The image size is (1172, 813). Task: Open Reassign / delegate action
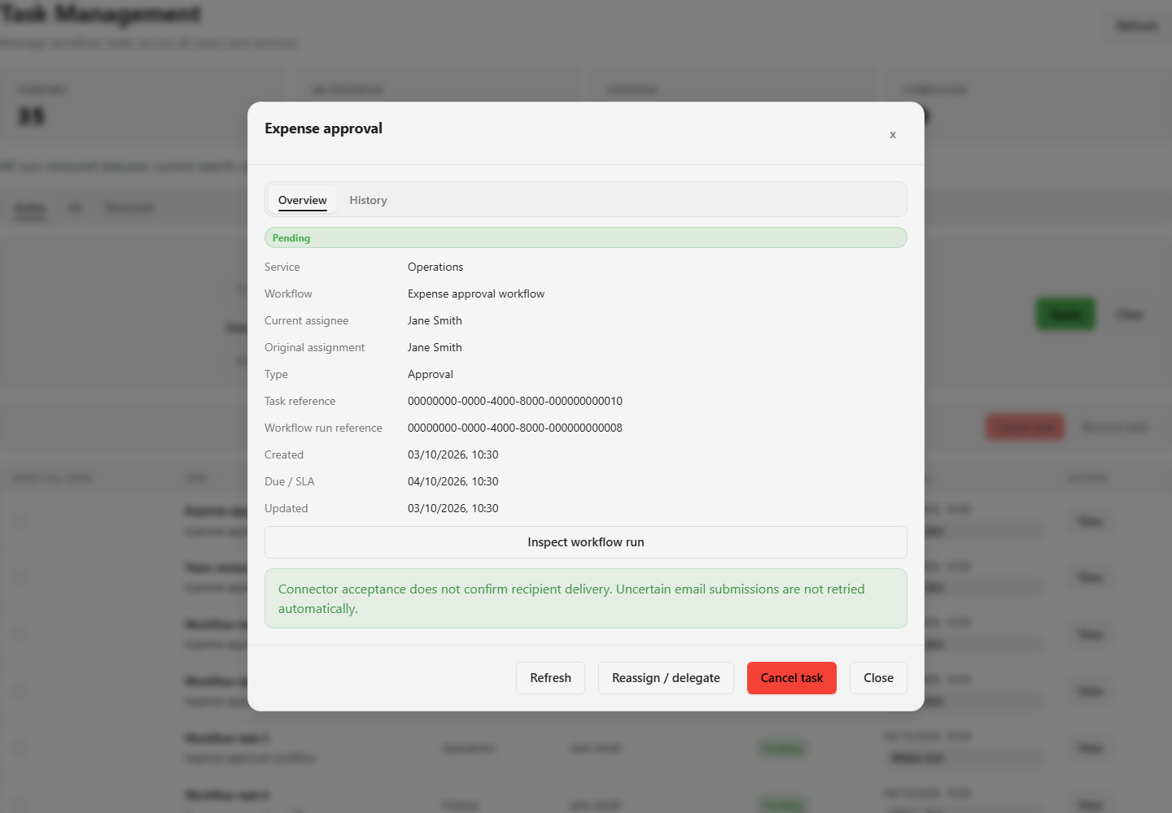666,678
